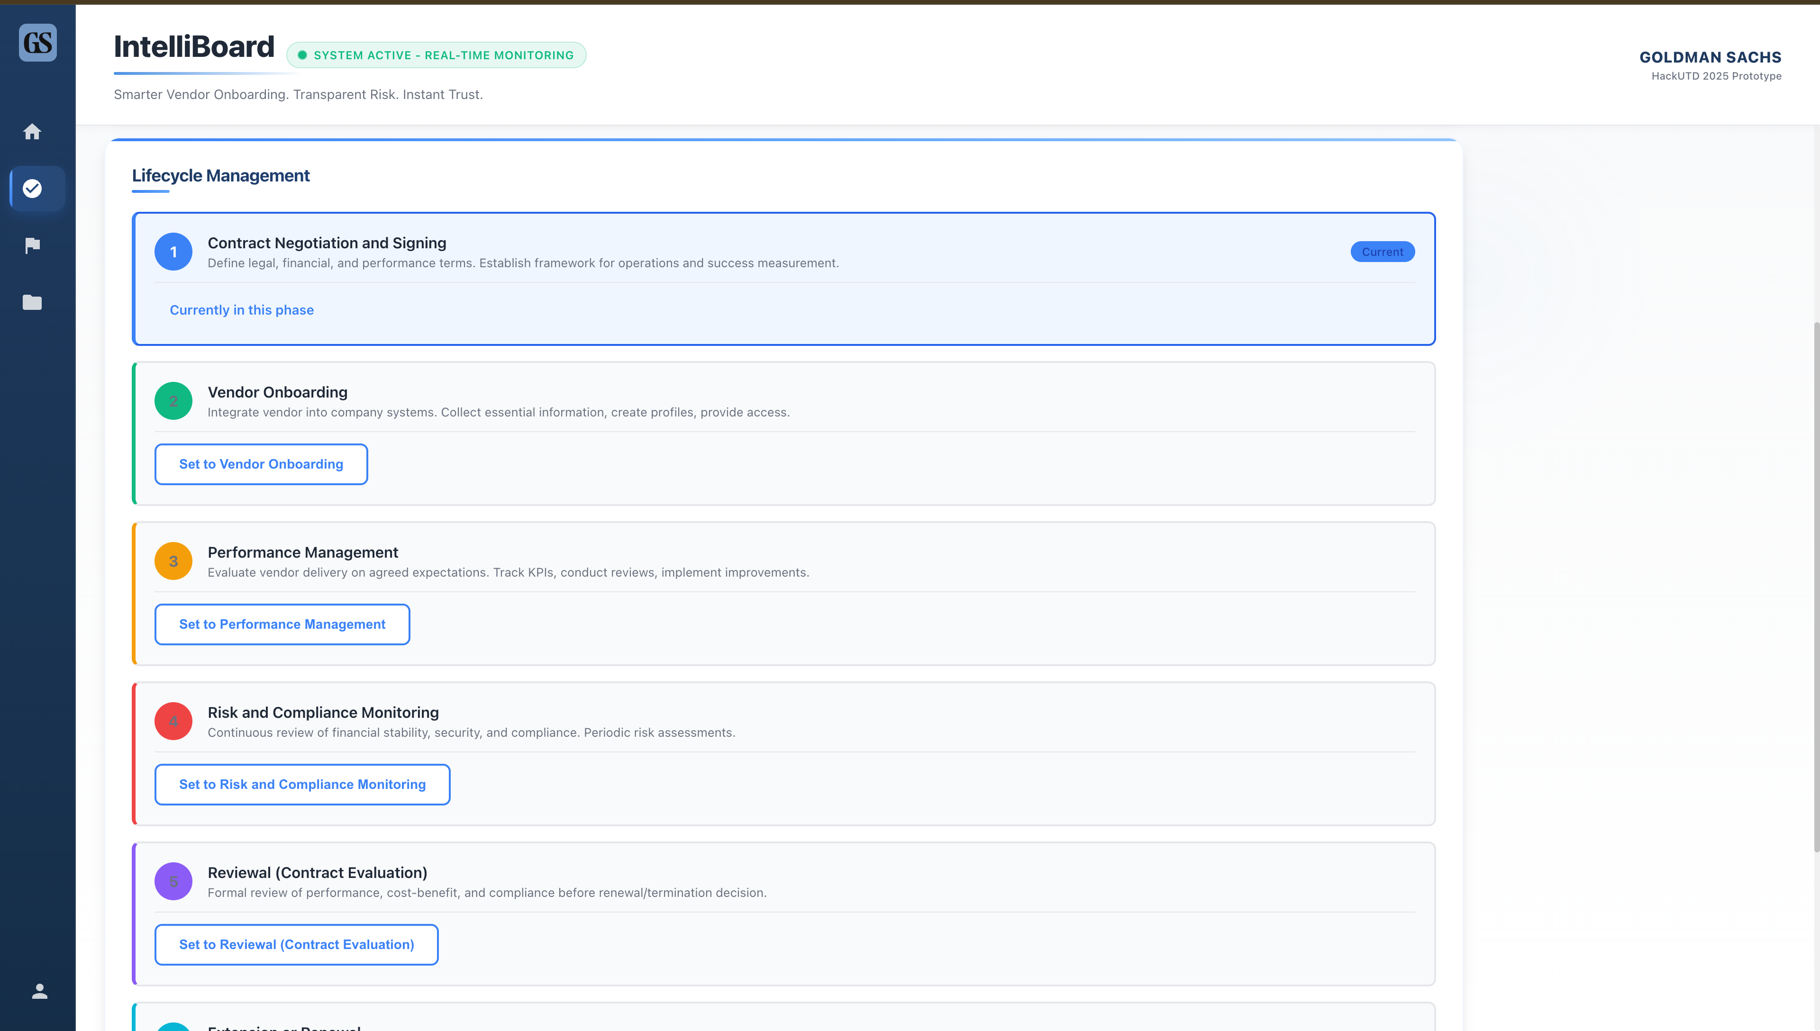
Task: Click the page vertical scrollbar
Action: (1816, 588)
